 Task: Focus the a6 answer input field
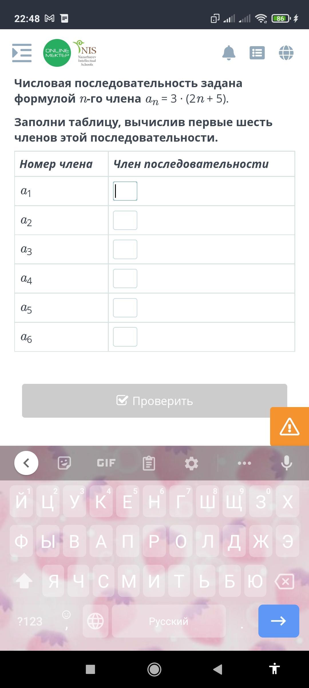pos(125,337)
